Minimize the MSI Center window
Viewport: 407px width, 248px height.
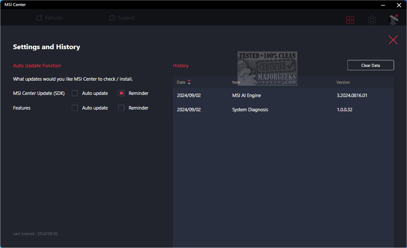(x=383, y=5)
